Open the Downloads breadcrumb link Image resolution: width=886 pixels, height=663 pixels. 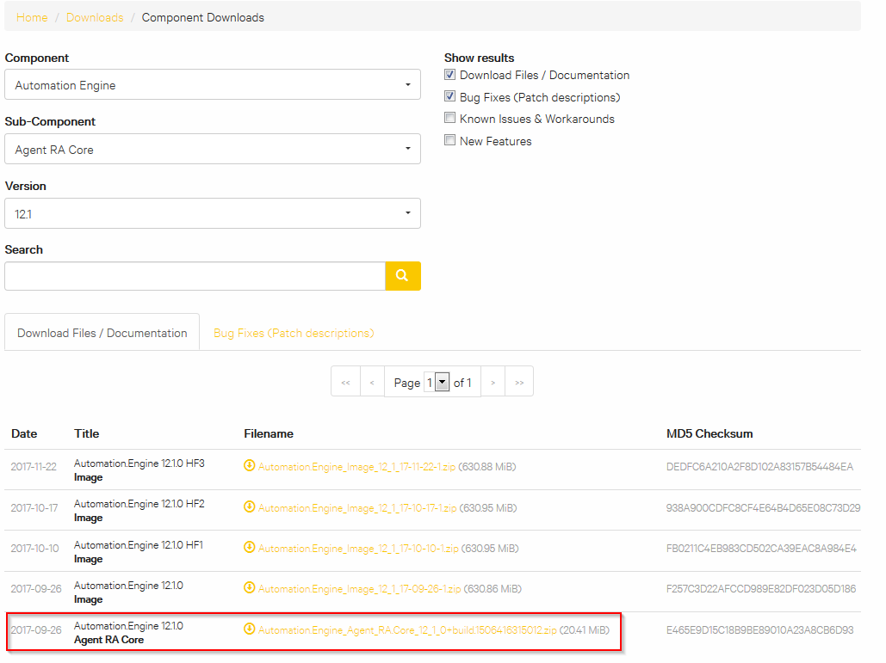[x=95, y=16]
